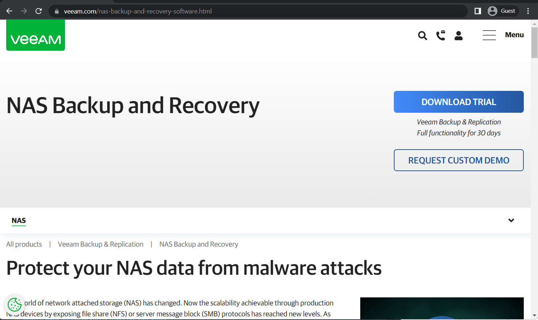Screen dimensions: 538x320
Task: Open the All products breadcrumb
Action: 24,244
